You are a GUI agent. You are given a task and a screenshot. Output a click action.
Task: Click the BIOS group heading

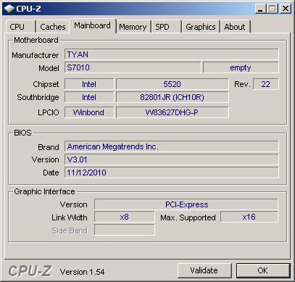click(22, 133)
